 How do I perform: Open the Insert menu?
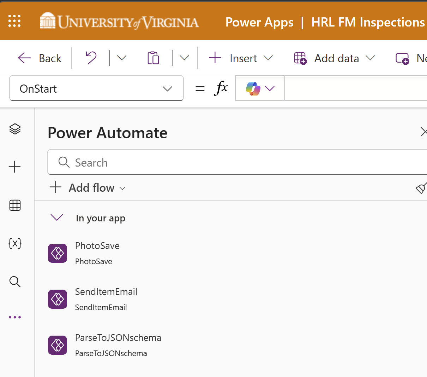point(241,58)
